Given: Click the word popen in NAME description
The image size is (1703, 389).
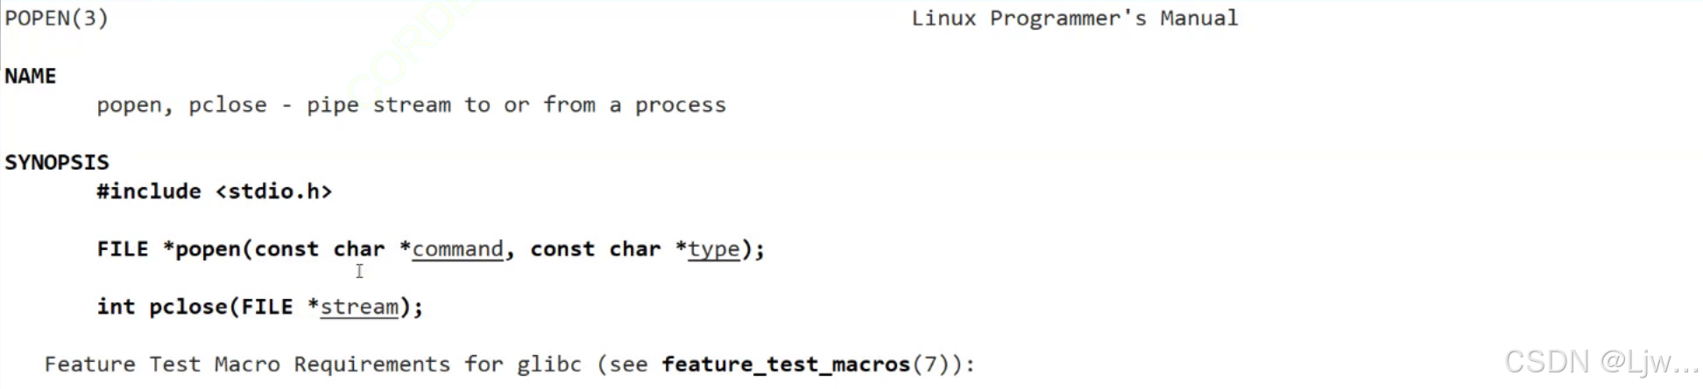Looking at the screenshot, I should click(x=129, y=106).
